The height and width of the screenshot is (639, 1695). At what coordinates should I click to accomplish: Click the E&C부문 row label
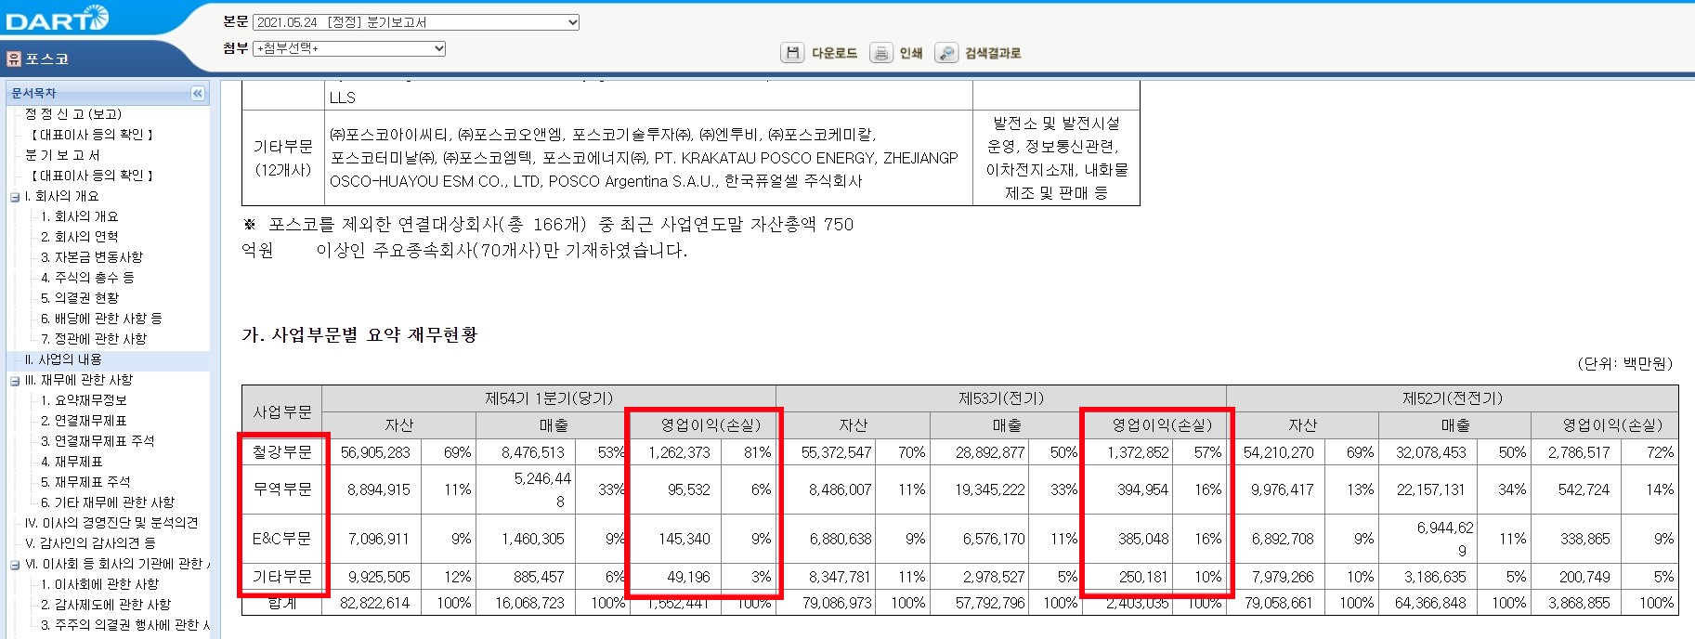[282, 539]
